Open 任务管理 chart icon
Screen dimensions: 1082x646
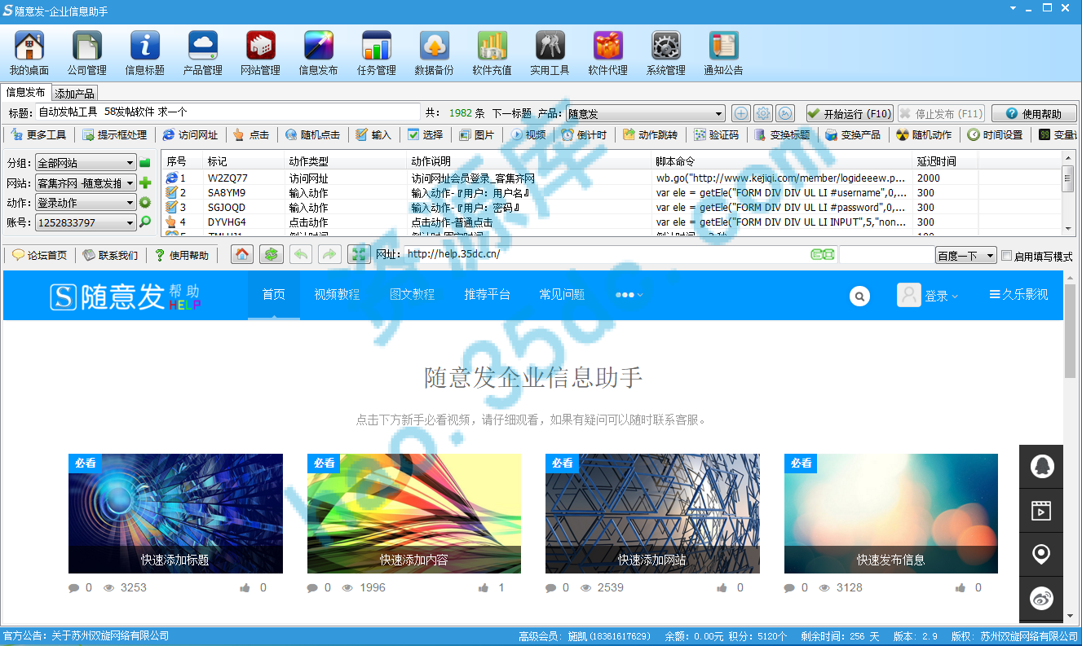(x=376, y=52)
